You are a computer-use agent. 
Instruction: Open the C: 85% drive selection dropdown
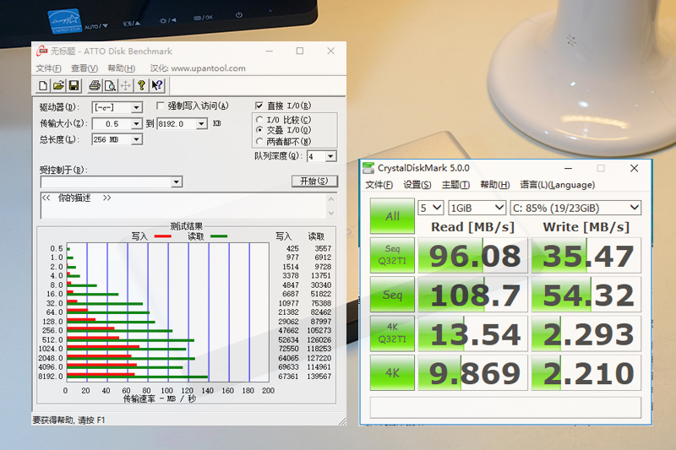pos(575,208)
